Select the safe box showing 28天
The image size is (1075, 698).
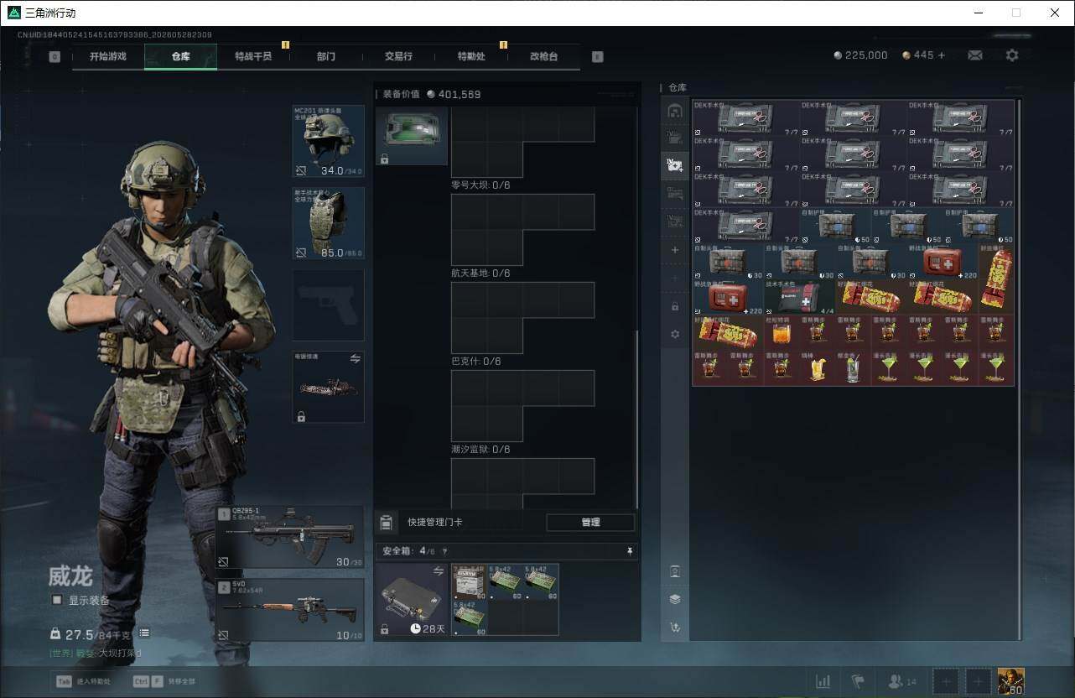point(412,600)
